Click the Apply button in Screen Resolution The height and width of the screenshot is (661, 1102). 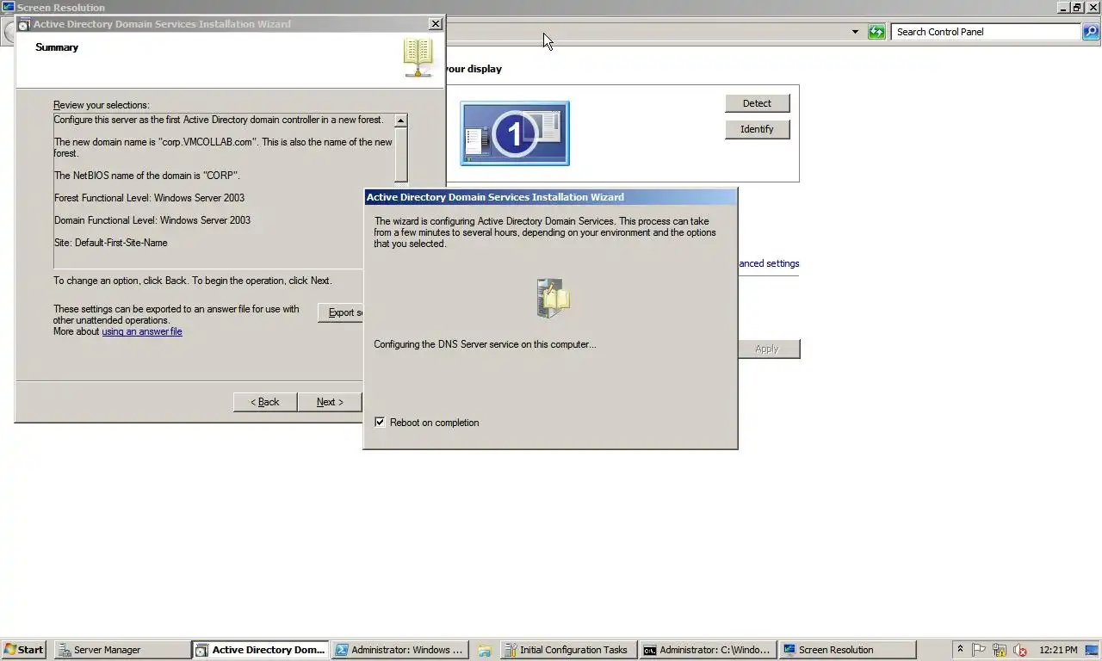coord(766,349)
